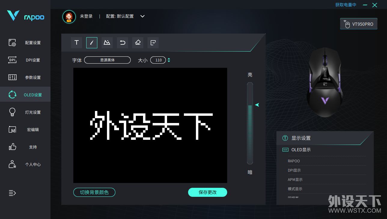This screenshot has width=387, height=219.
Task: Click the brightness arrow pointer marker
Action: tap(257, 105)
